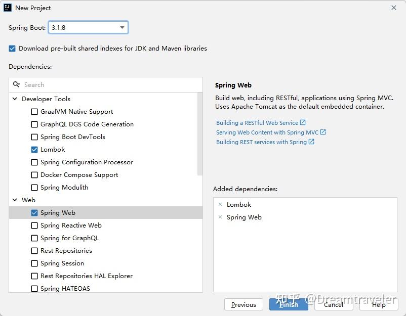
Task: Open the Building a RESTful Web Service link
Action: [x=257, y=123]
